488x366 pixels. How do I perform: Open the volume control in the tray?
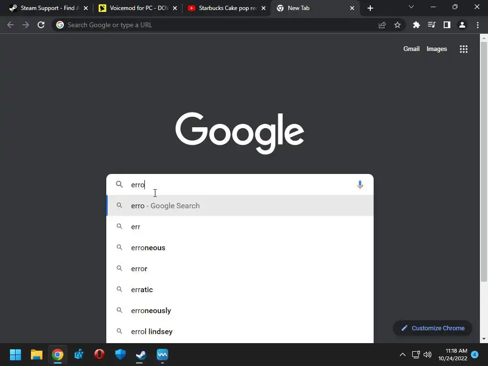427,355
